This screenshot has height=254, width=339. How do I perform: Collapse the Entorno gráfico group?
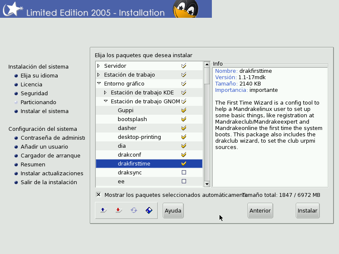(x=99, y=83)
